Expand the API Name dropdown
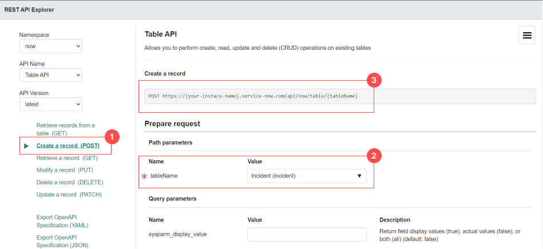This screenshot has height=249, width=543. coord(50,75)
